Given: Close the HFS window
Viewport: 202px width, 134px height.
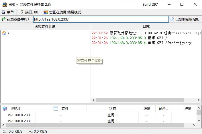Looking at the screenshot, I should pos(195,4).
